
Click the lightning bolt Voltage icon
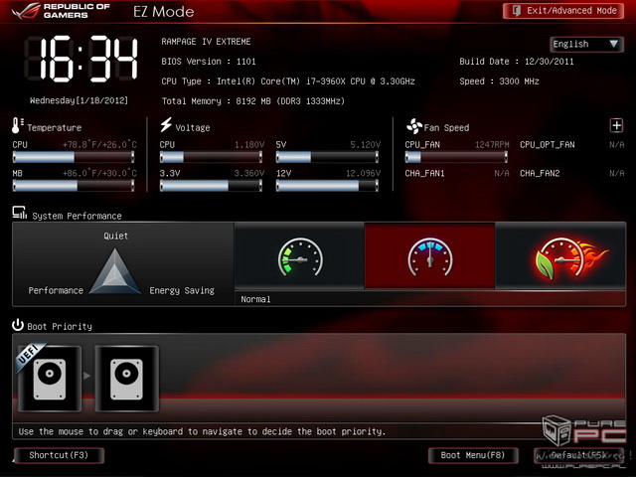coord(166,125)
